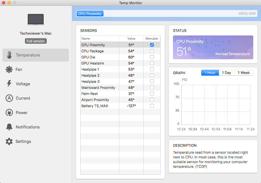
Task: Click the laptop icon above Techsviewer's Mac
Action: [x=36, y=20]
